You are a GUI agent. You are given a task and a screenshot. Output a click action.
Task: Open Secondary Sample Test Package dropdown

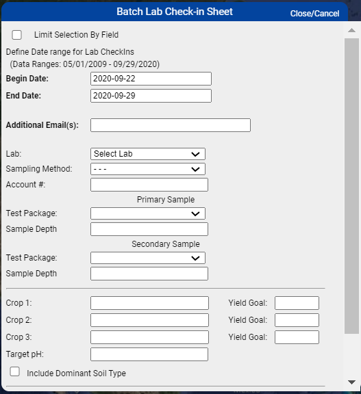coord(148,258)
